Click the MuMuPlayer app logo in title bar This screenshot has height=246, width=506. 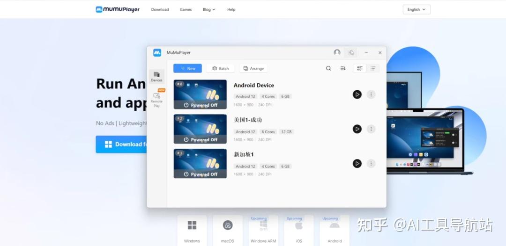157,52
